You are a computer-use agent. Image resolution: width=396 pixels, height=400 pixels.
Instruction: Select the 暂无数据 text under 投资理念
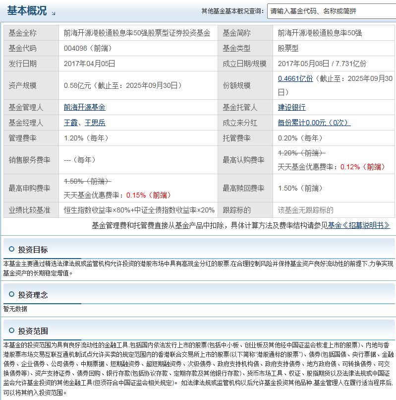pyautogui.click(x=15, y=309)
